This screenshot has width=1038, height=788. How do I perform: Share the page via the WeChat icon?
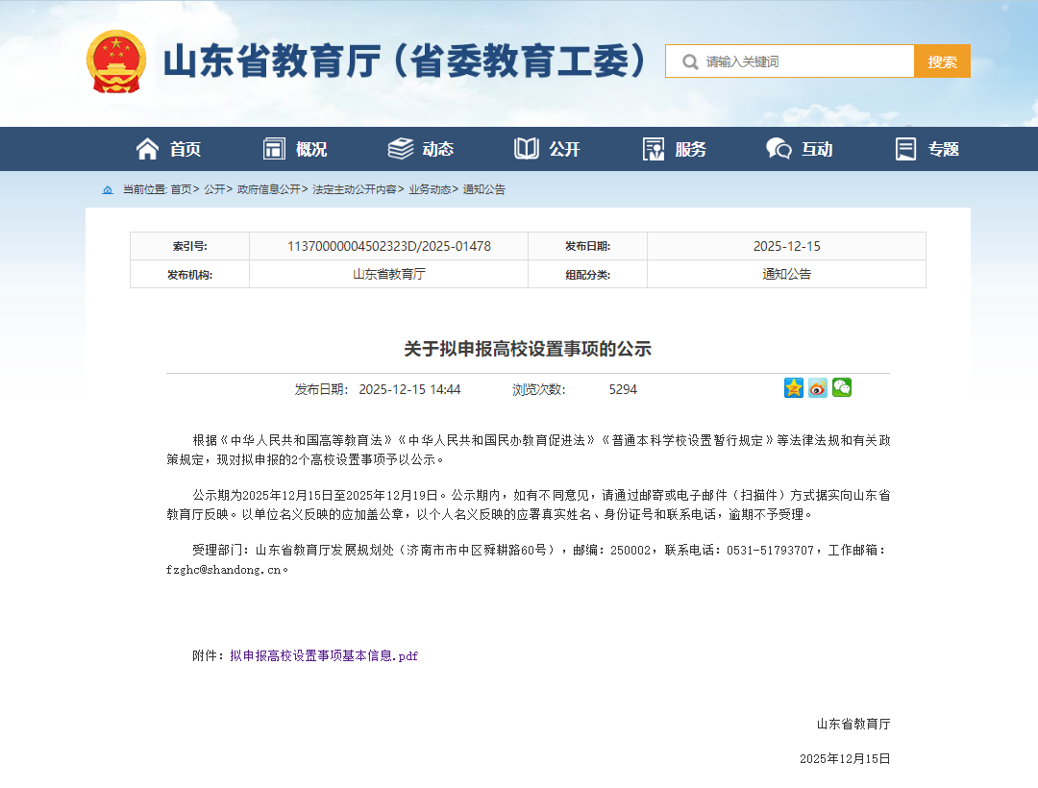coord(841,387)
